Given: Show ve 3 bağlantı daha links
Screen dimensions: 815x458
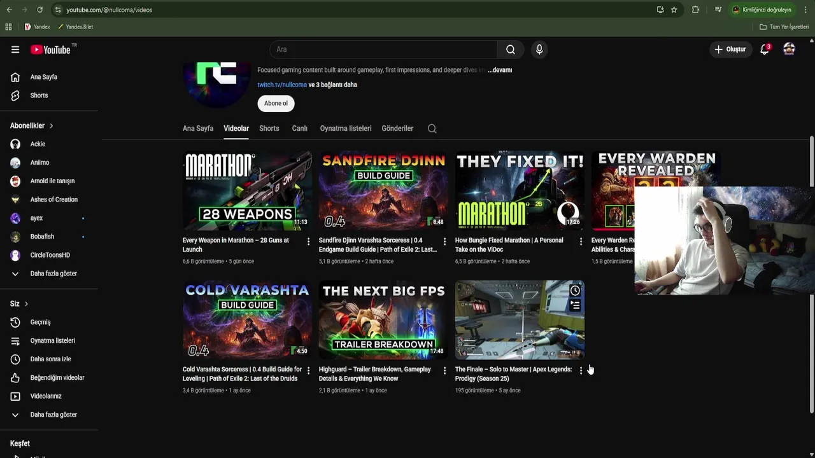Looking at the screenshot, I should pyautogui.click(x=333, y=85).
